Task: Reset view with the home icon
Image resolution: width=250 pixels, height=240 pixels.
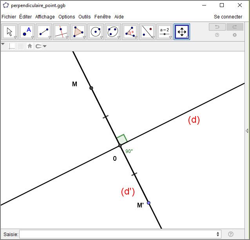Action: pos(30,46)
